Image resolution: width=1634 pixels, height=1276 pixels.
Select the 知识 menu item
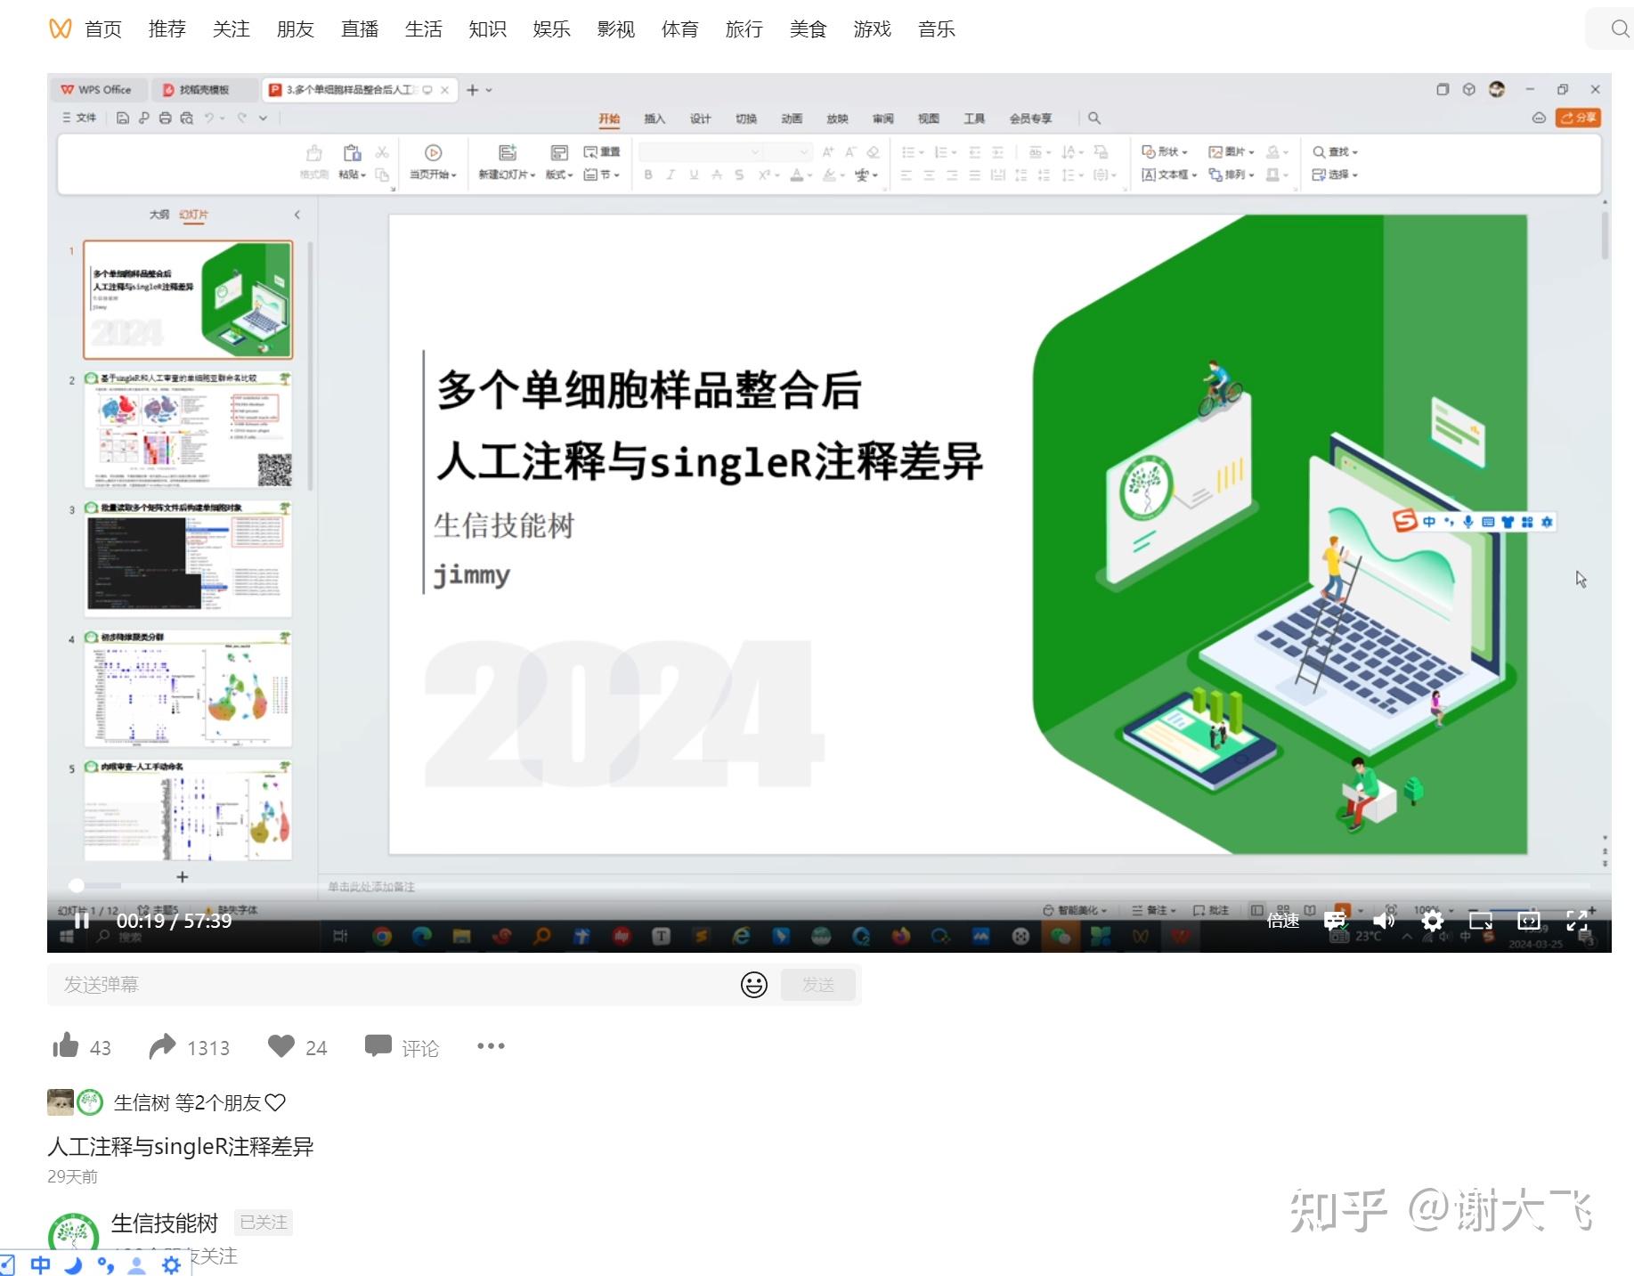[x=486, y=28]
